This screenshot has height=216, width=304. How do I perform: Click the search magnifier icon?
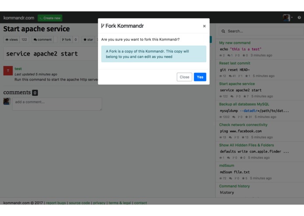click(x=223, y=31)
